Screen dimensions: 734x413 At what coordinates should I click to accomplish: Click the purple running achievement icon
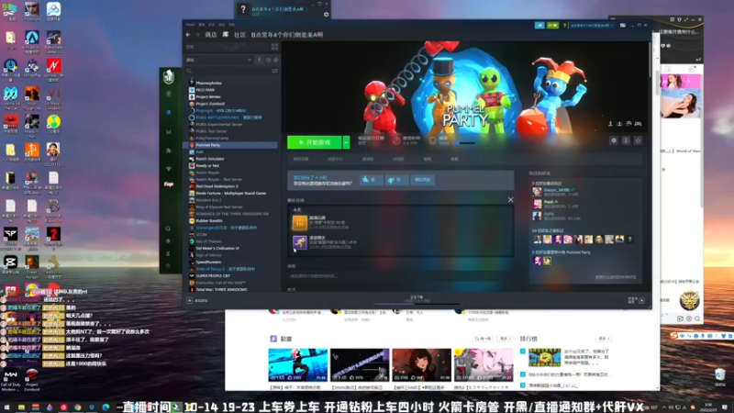tap(300, 242)
